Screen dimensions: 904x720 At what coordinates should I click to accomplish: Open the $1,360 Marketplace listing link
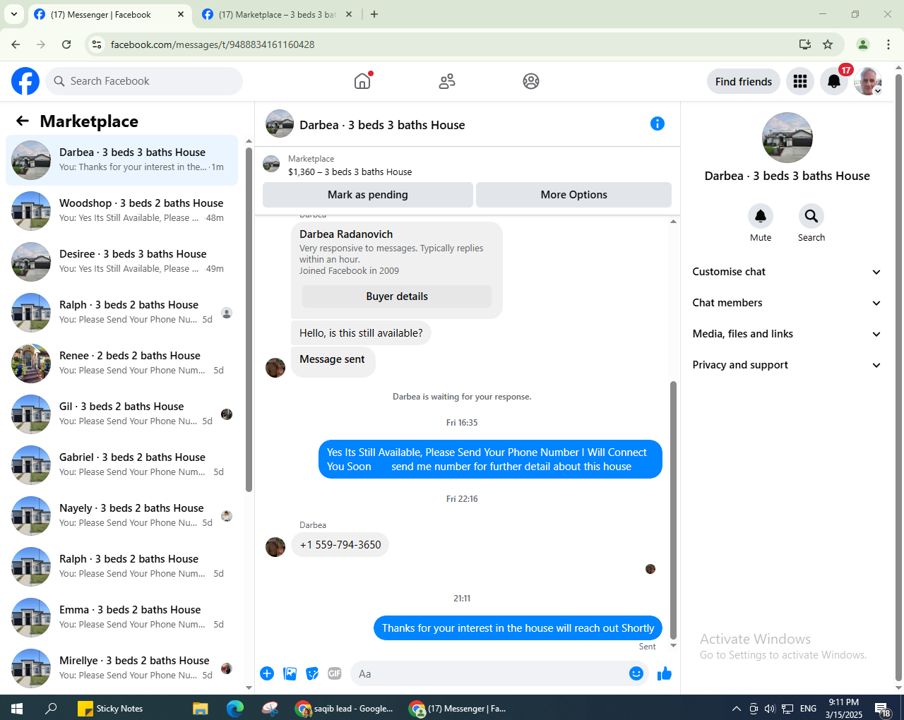click(x=350, y=172)
